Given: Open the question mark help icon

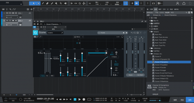Looking at the screenshot, I should point(147,3).
